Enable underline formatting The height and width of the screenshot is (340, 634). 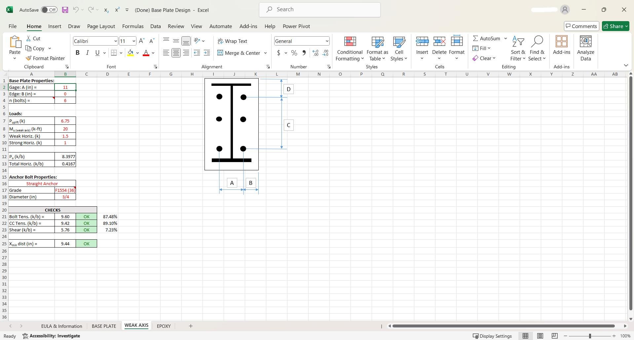click(x=97, y=52)
